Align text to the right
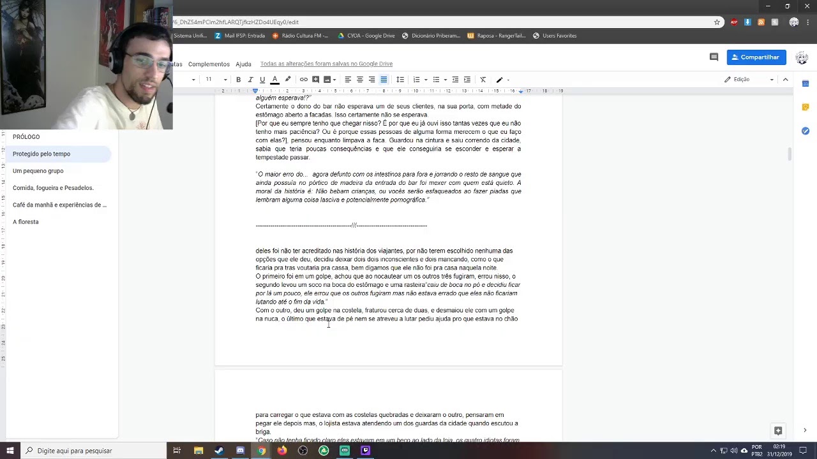Viewport: 817px width, 459px height. 371,80
